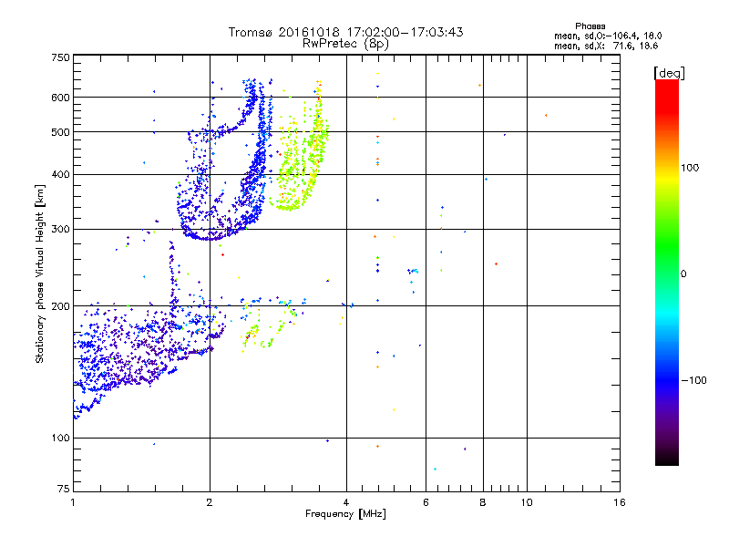This screenshot has height=547, width=729.
Task: Click the x-axis title 'Frequency [MHz]'
Action: pyautogui.click(x=345, y=514)
